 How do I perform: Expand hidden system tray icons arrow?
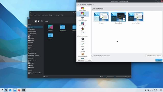point(151,90)
